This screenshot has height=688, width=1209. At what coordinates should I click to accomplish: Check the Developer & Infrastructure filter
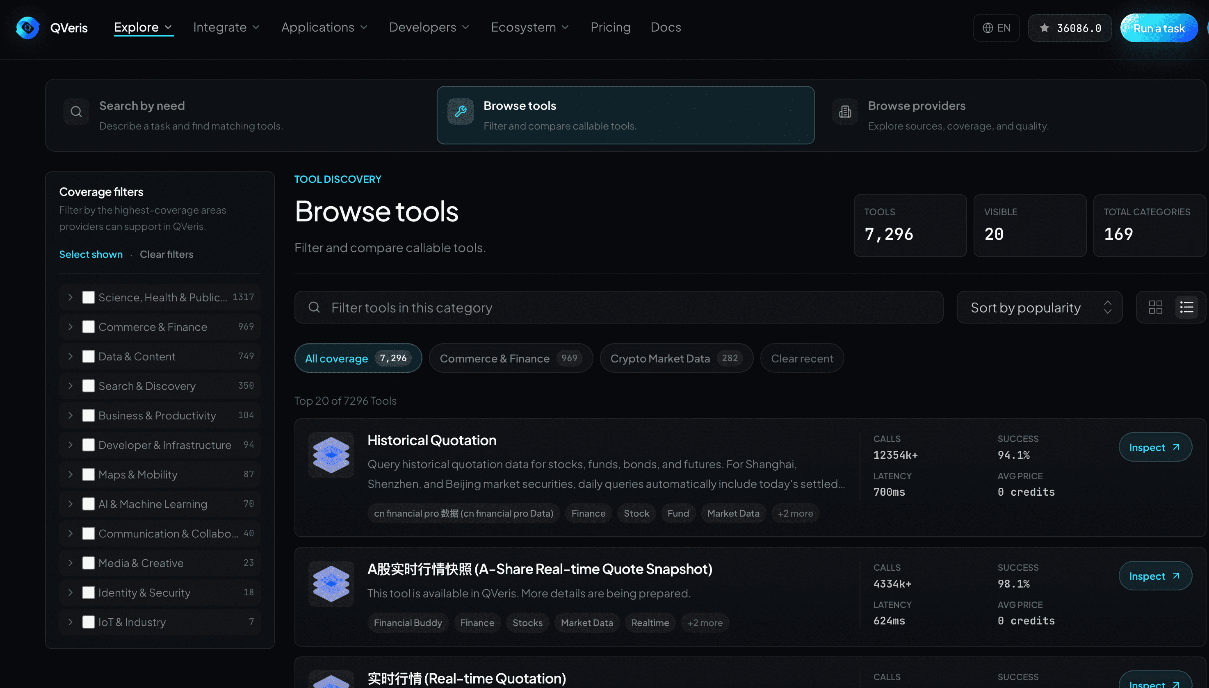pos(89,445)
